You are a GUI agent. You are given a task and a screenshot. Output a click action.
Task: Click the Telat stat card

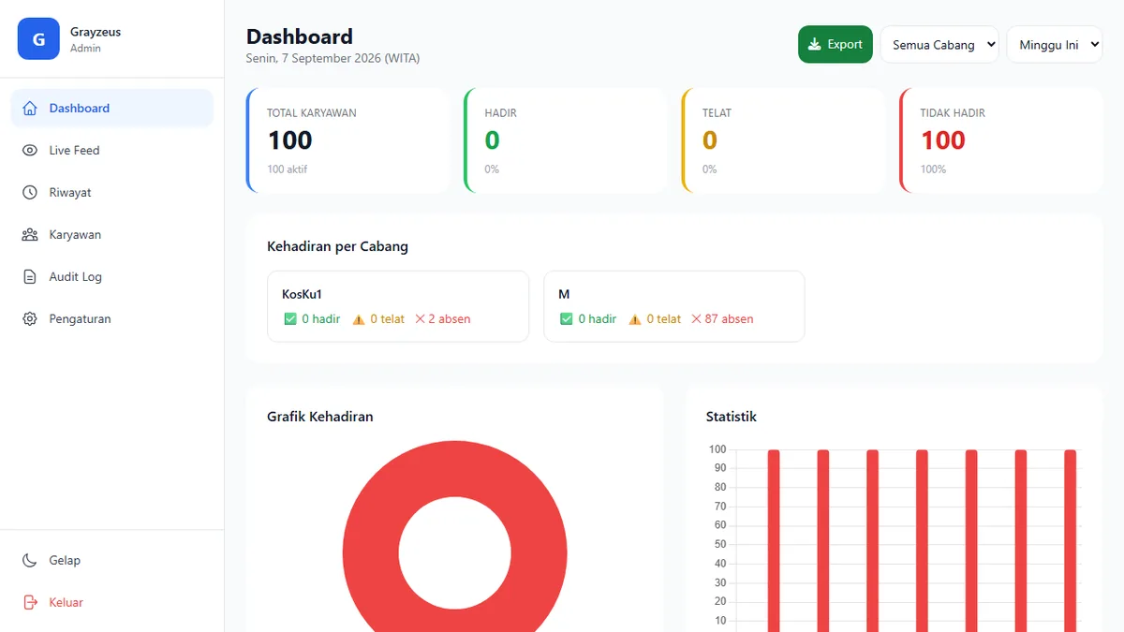tap(784, 140)
